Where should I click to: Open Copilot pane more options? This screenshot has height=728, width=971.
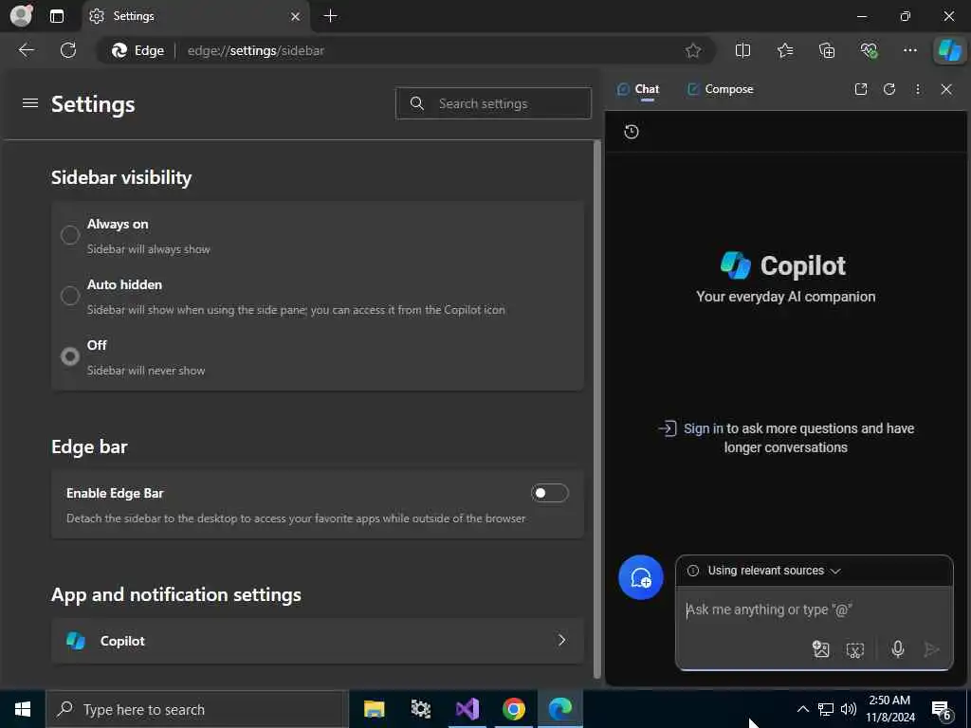(918, 89)
